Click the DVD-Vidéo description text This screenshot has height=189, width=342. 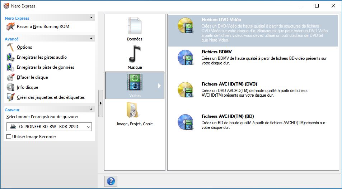[264, 33]
